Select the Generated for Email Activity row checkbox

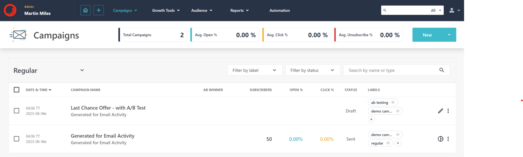[17, 139]
